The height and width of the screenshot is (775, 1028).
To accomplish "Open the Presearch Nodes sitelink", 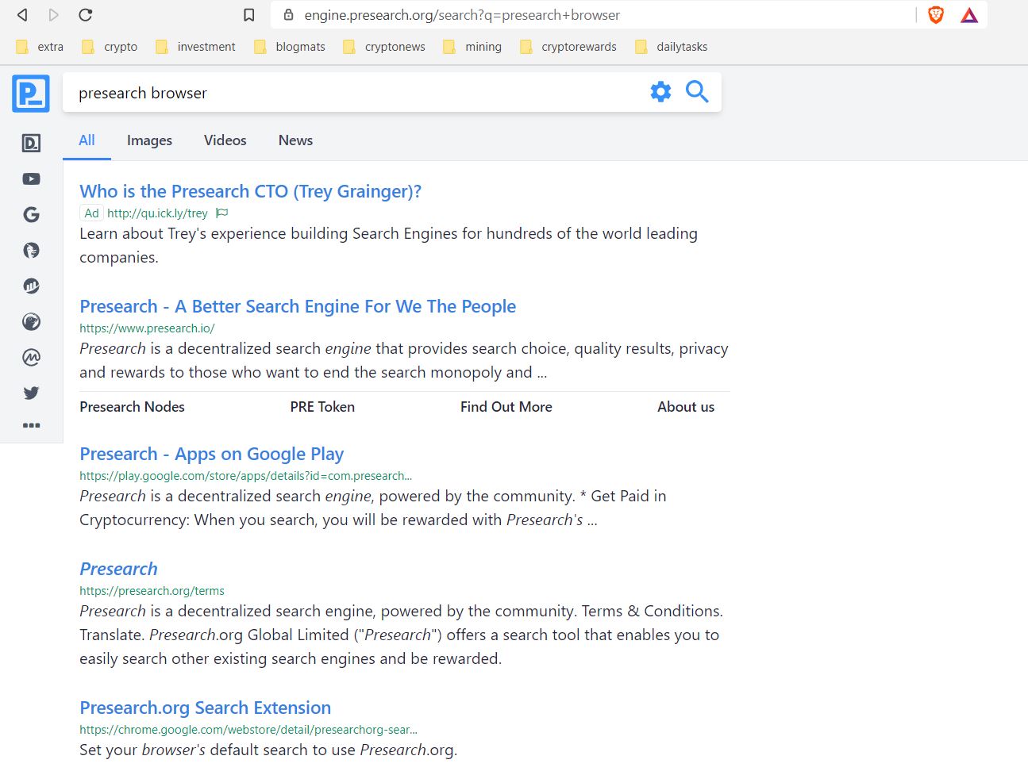I will tap(132, 407).
